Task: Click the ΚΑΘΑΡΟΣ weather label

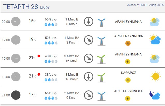Action: (x=128, y=73)
